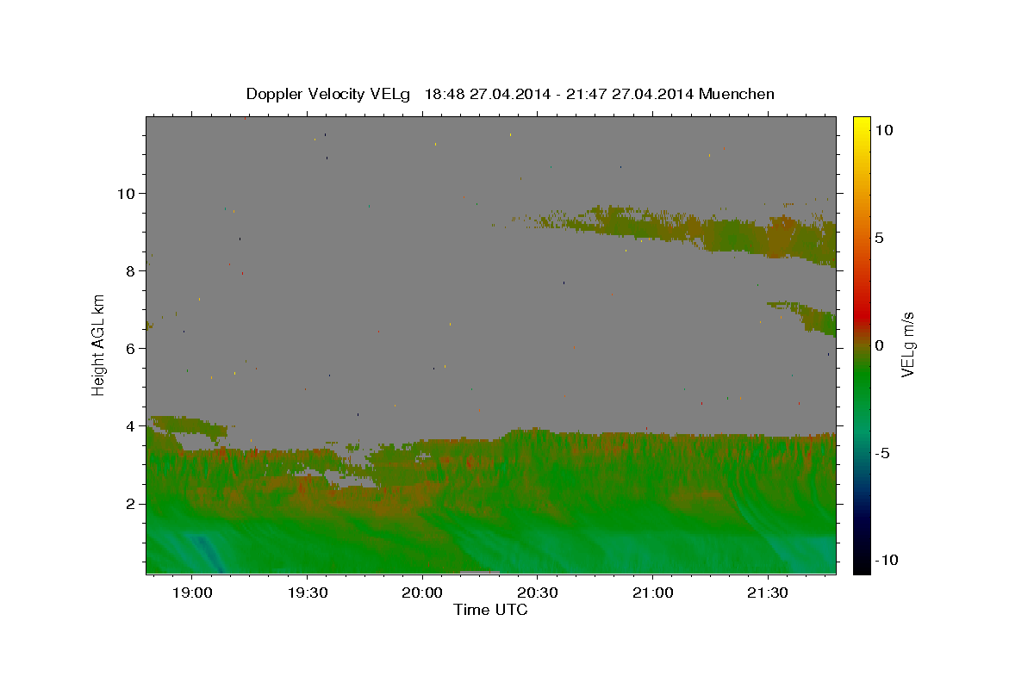Click the 19:00 time tick label
The image size is (1034, 689).
191,593
